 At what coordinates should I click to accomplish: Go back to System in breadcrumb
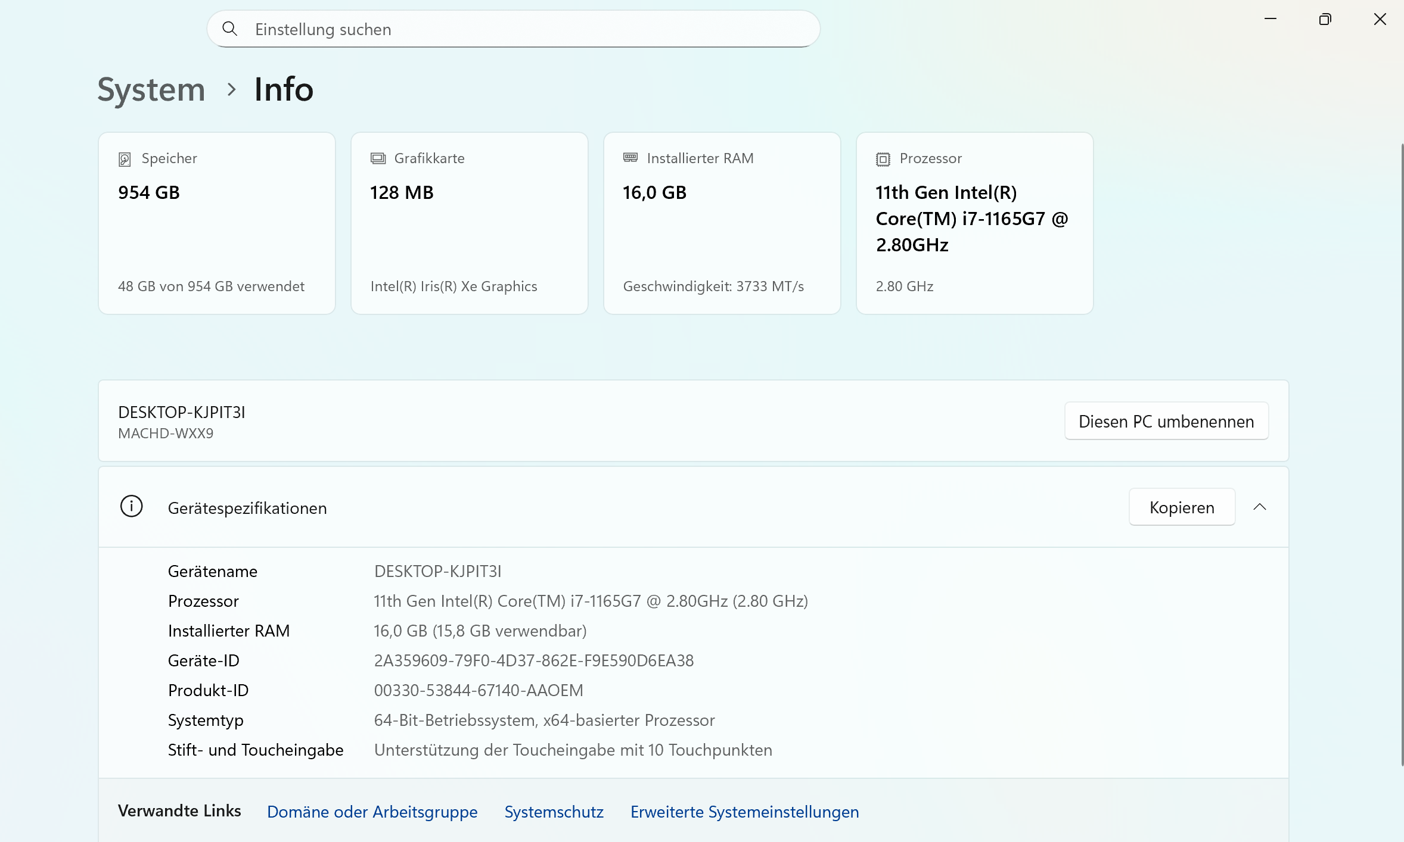(x=151, y=89)
